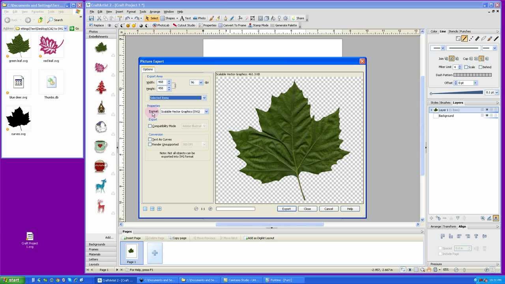Switch to the Color tab
The image size is (505, 284).
(x=434, y=32)
